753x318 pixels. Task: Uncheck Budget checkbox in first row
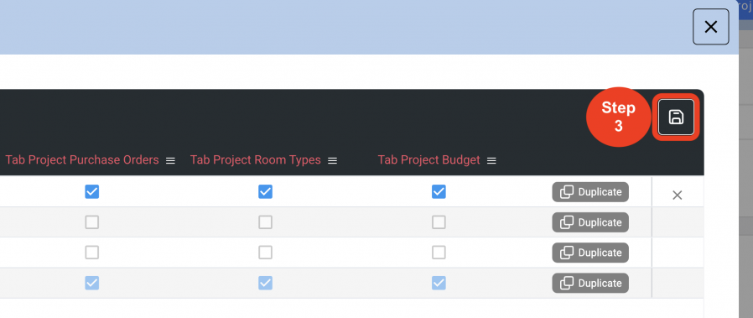(439, 191)
